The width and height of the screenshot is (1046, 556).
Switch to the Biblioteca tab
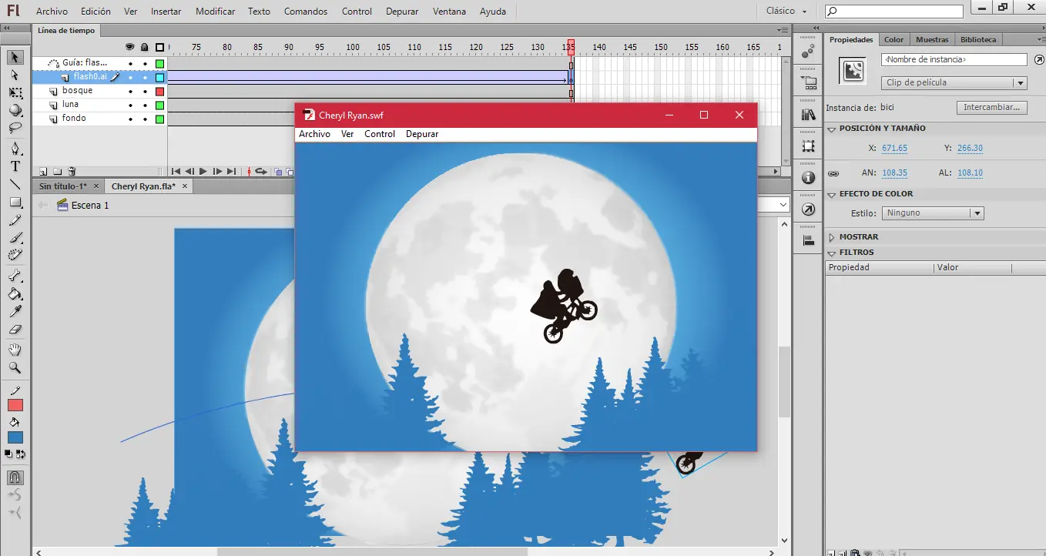pyautogui.click(x=978, y=39)
